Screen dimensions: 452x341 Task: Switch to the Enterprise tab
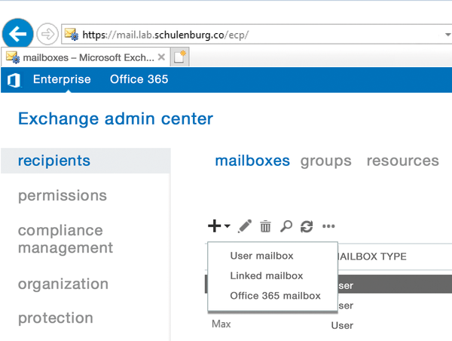[62, 79]
